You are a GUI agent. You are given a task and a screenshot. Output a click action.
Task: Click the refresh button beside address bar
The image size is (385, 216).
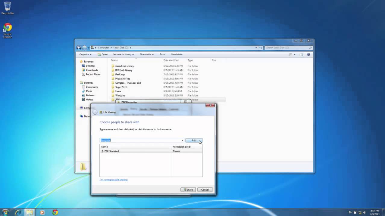pos(261,48)
